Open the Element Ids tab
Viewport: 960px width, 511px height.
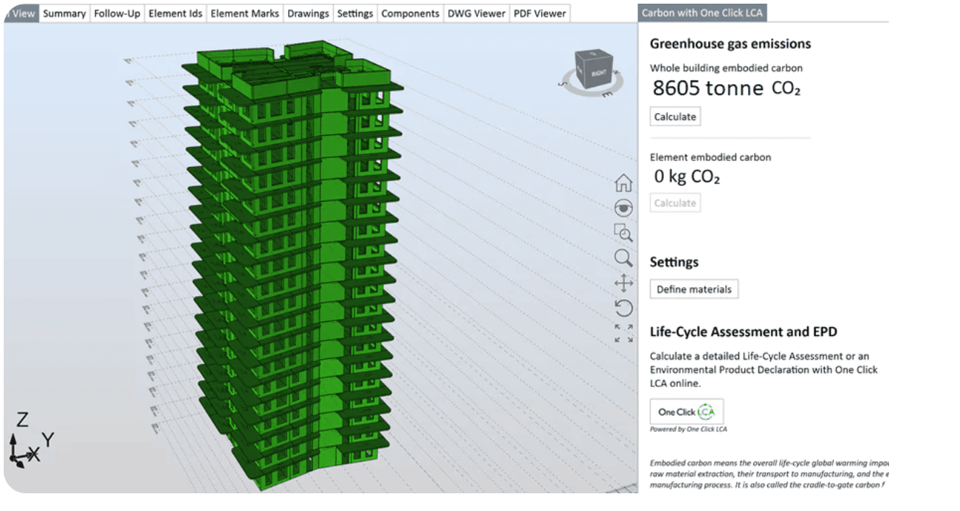[x=175, y=13]
